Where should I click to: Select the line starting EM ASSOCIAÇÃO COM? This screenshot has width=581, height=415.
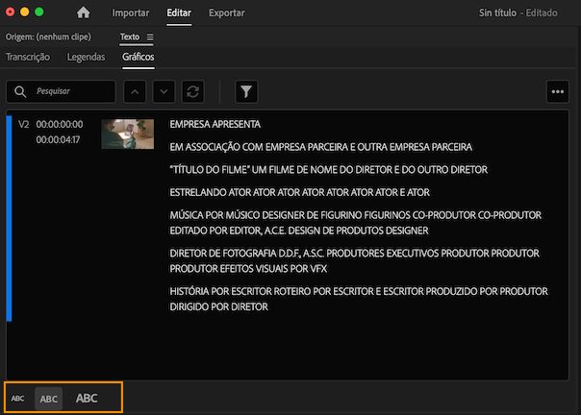[321, 147]
